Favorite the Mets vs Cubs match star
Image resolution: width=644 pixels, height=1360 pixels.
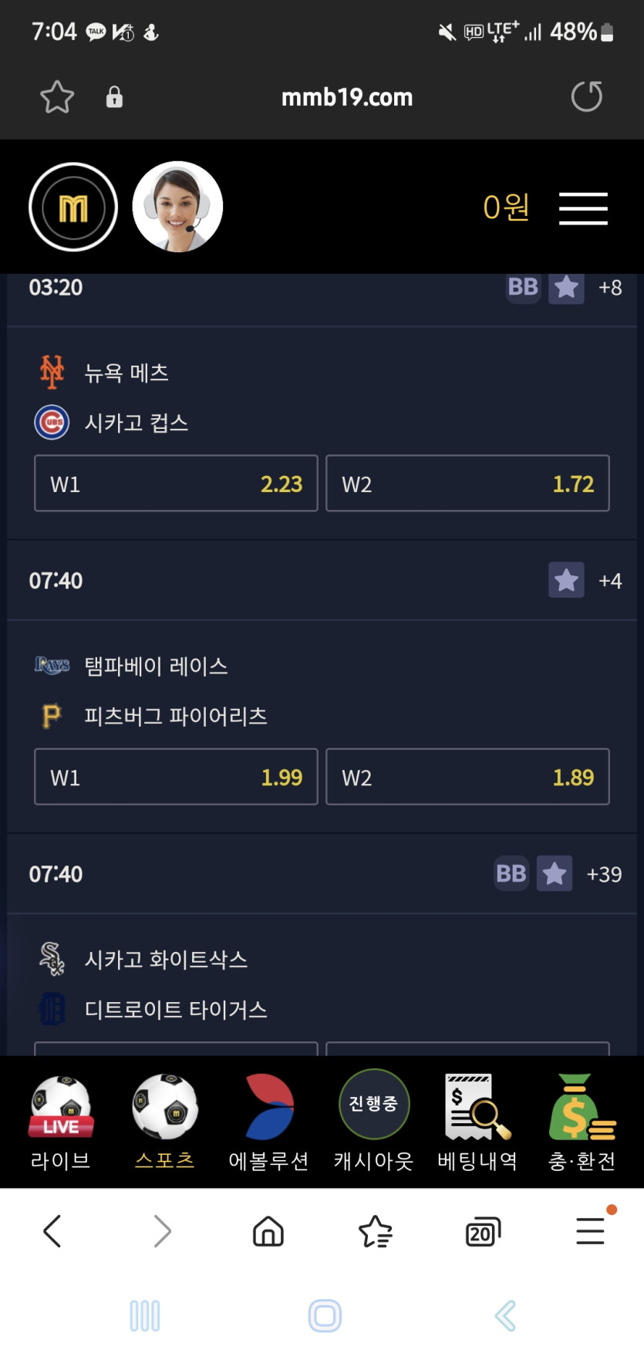(566, 288)
